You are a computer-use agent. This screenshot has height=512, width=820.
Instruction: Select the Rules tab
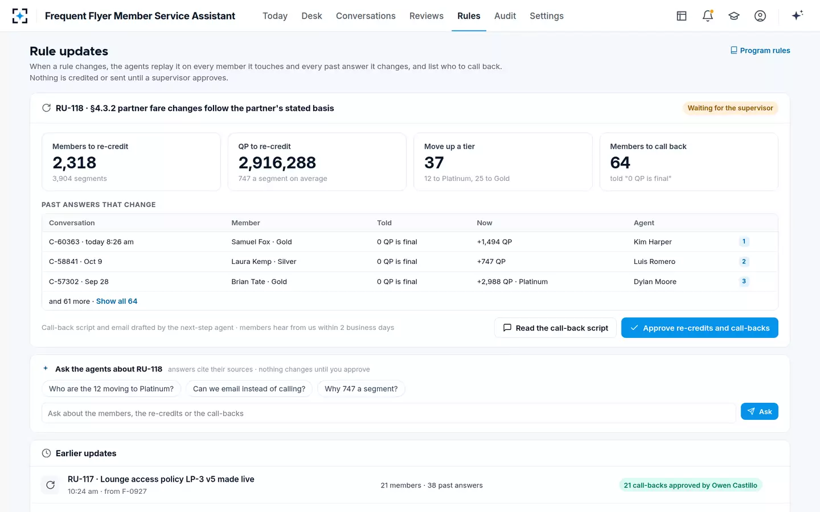pos(469,16)
